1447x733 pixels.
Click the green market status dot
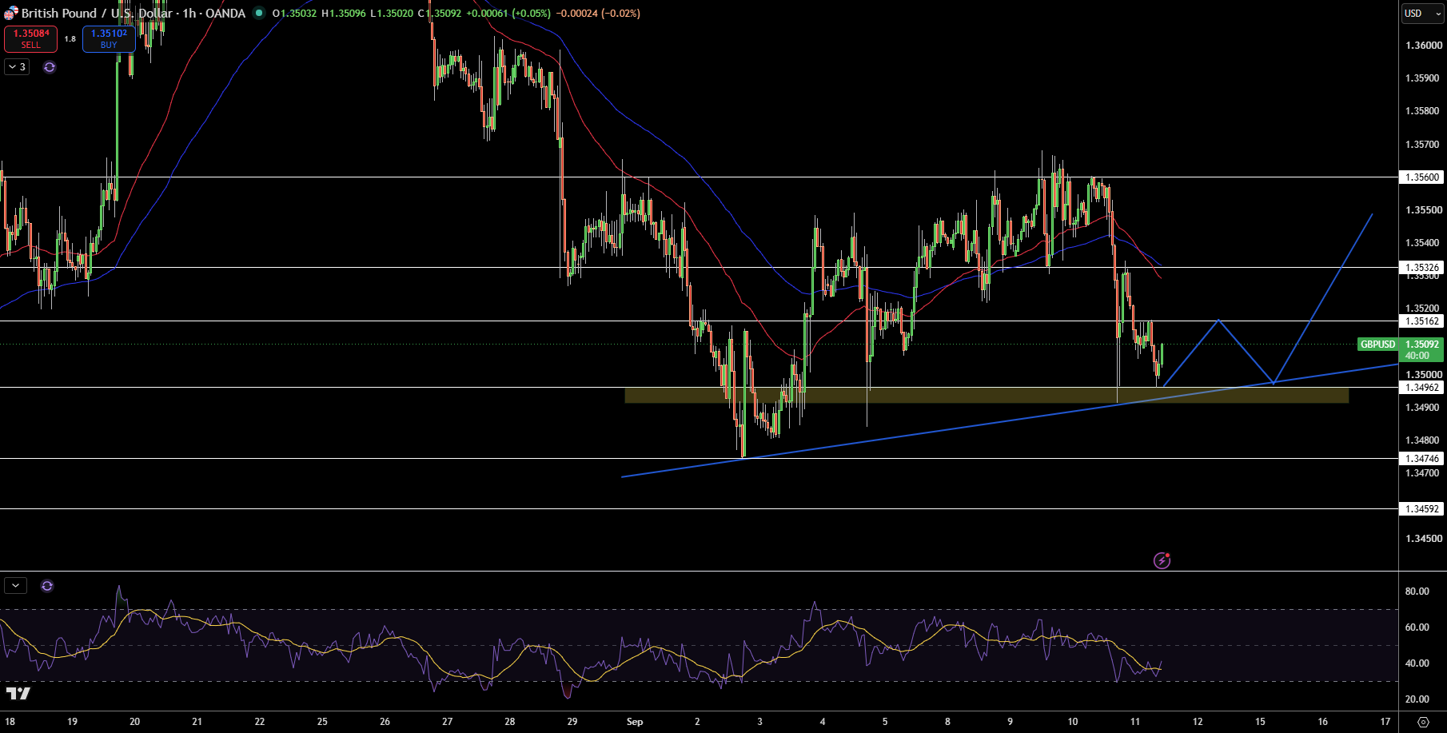click(x=258, y=13)
